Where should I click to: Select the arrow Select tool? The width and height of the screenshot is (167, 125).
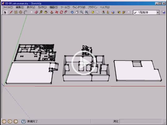point(5,12)
